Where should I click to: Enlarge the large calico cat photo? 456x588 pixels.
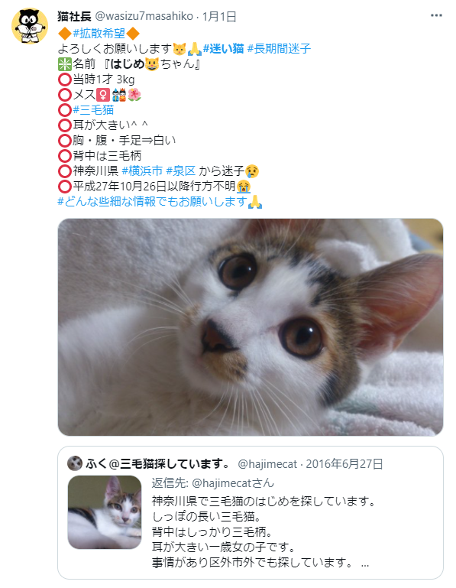[251, 327]
